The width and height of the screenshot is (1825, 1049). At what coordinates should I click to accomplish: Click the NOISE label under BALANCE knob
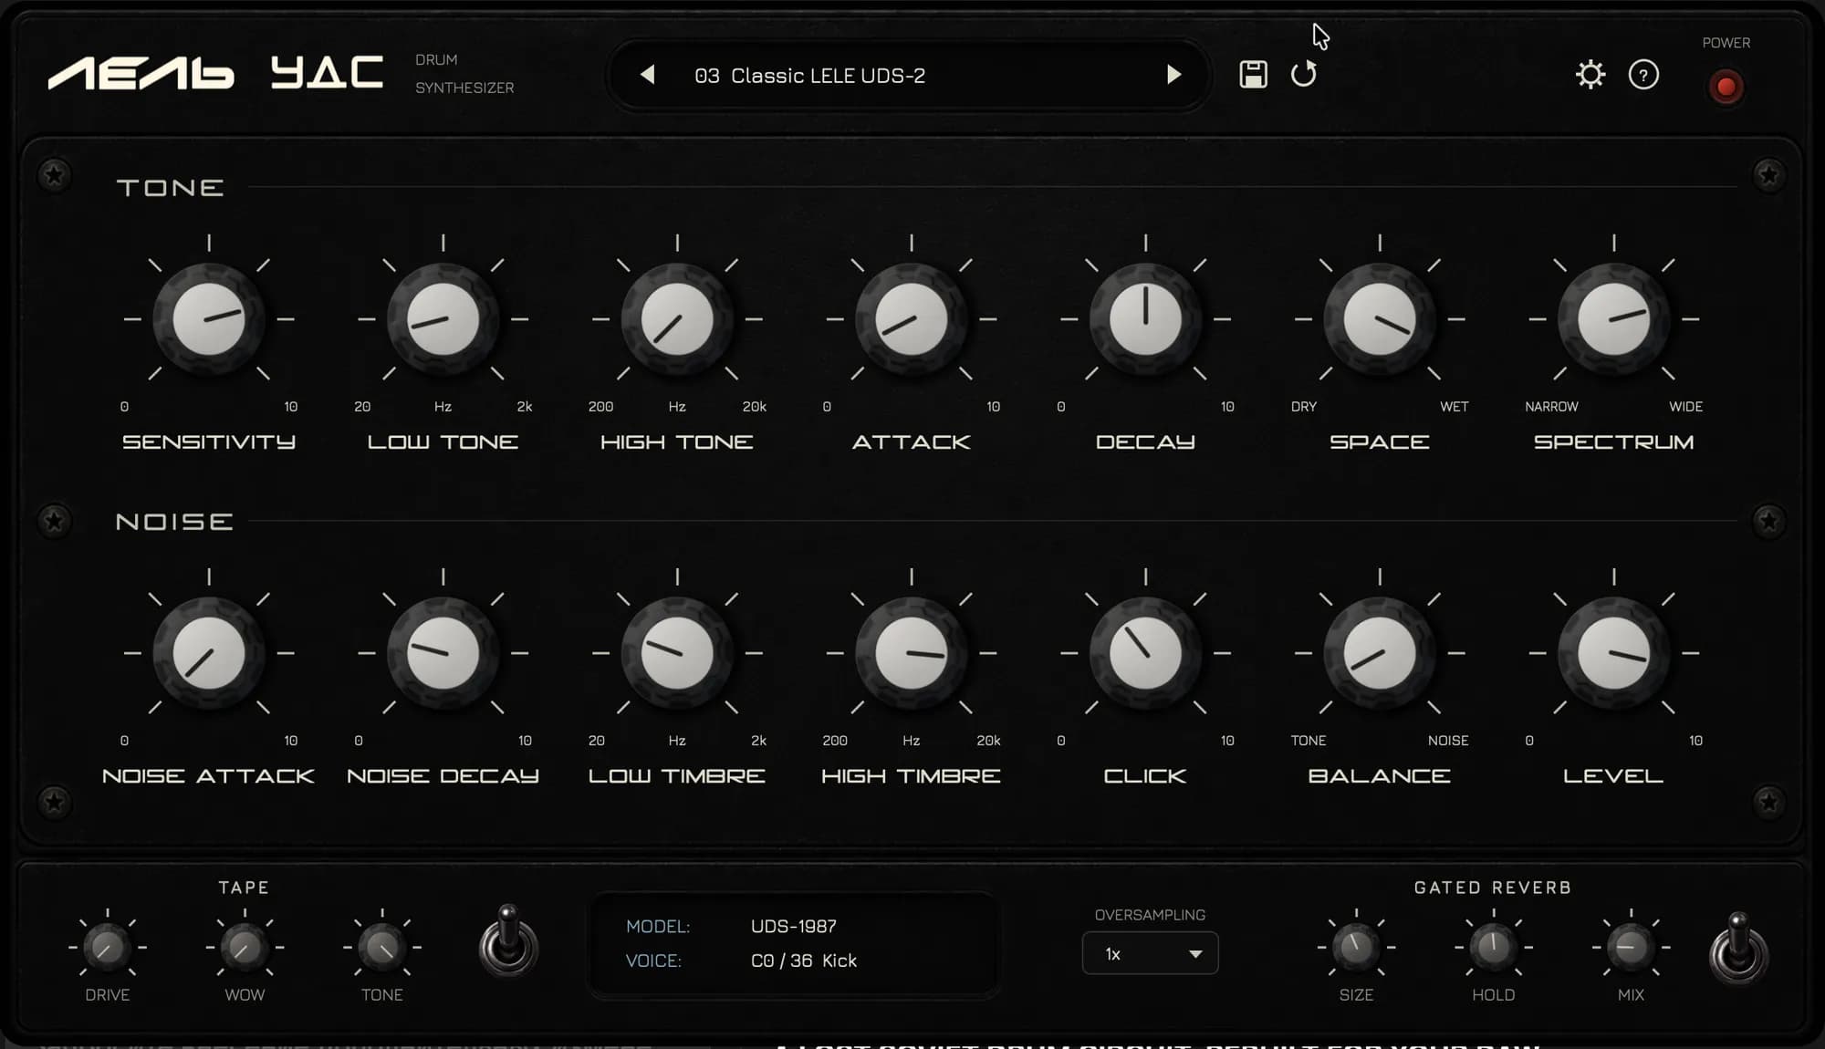click(x=1448, y=741)
